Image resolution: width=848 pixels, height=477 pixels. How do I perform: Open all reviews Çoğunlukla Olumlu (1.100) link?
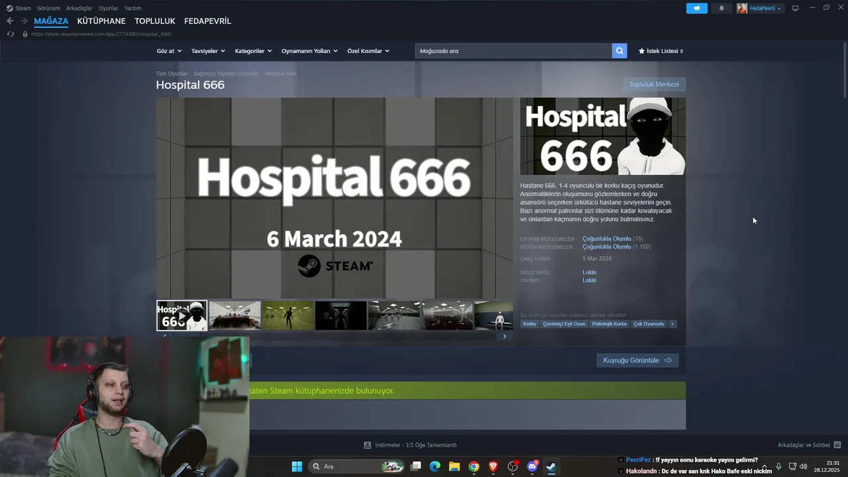point(617,246)
